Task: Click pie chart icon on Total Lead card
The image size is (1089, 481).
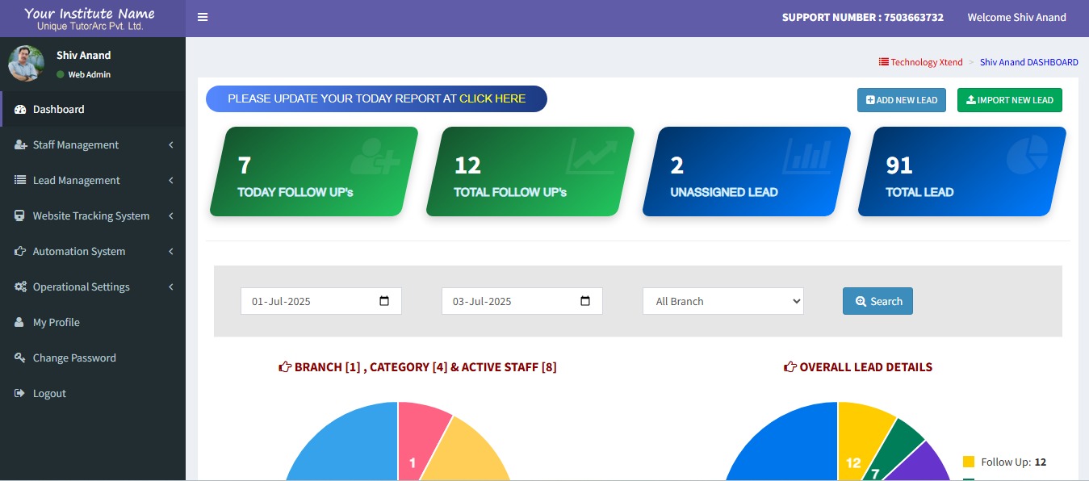Action: point(1027,154)
